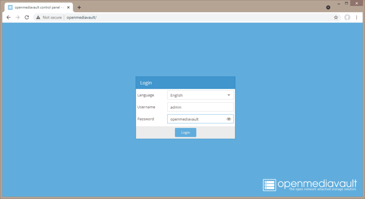Maximize the browser window

pyautogui.click(x=346, y=3)
